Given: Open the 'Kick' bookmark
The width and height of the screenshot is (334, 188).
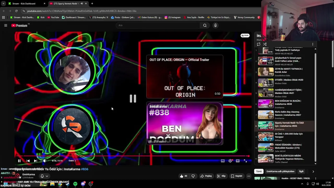Looking at the screenshot, I should pos(41,17).
